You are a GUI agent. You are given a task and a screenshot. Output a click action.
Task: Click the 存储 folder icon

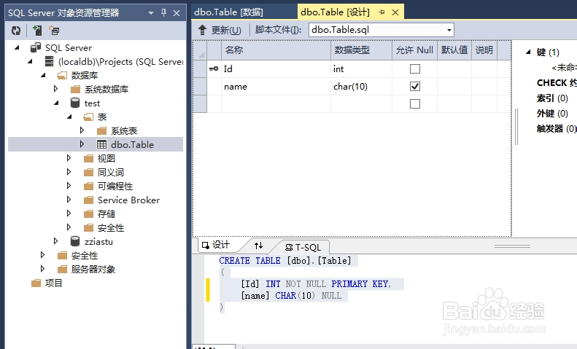[x=89, y=213]
